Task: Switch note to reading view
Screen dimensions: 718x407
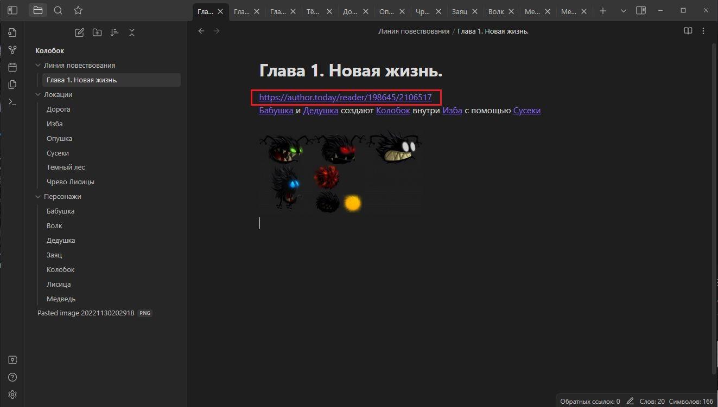Action: tap(688, 31)
